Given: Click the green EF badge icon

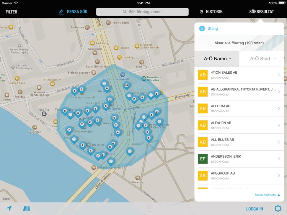Looking at the screenshot, I should point(202,159).
